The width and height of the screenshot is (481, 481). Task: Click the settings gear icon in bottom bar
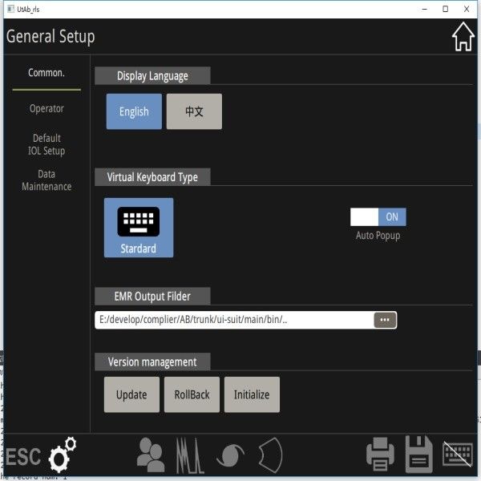point(63,455)
